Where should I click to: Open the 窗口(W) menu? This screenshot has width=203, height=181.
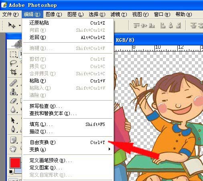[162, 14]
